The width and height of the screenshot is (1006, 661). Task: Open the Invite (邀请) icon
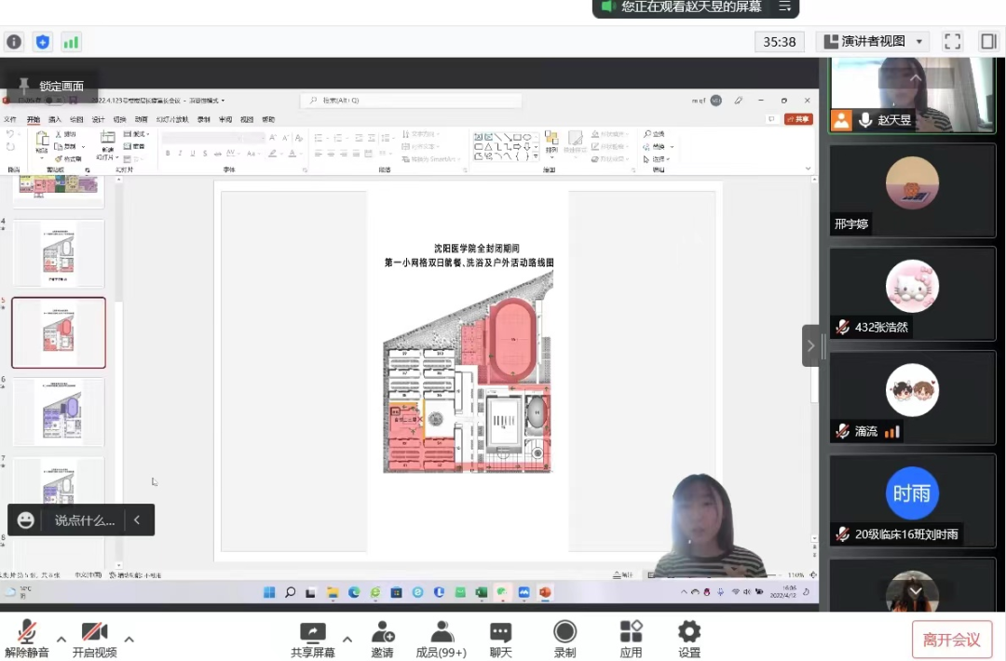pyautogui.click(x=382, y=639)
